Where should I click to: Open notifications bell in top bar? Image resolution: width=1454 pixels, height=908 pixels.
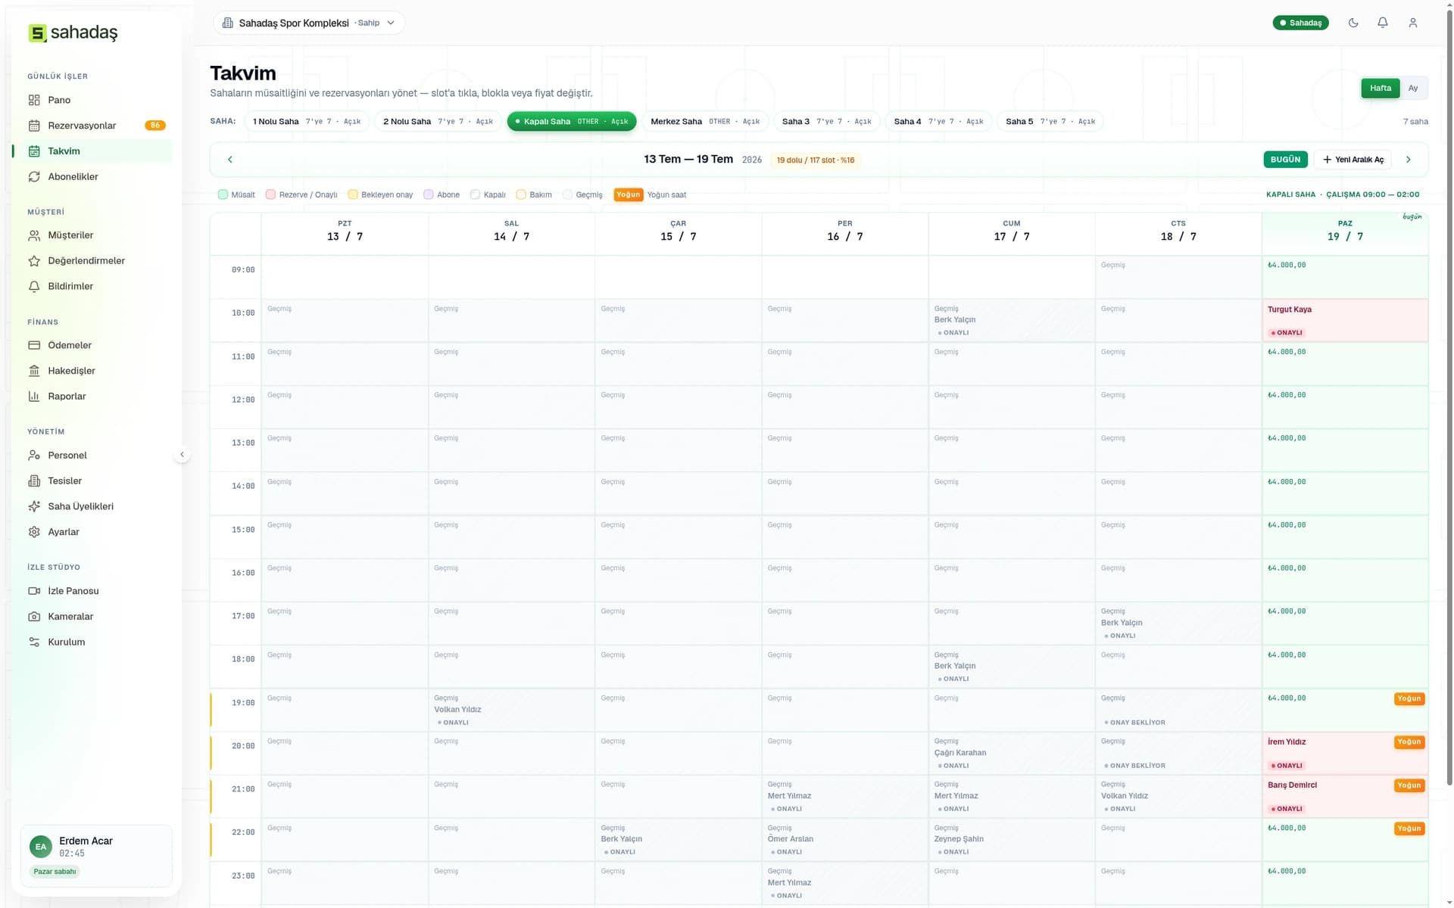(1383, 23)
